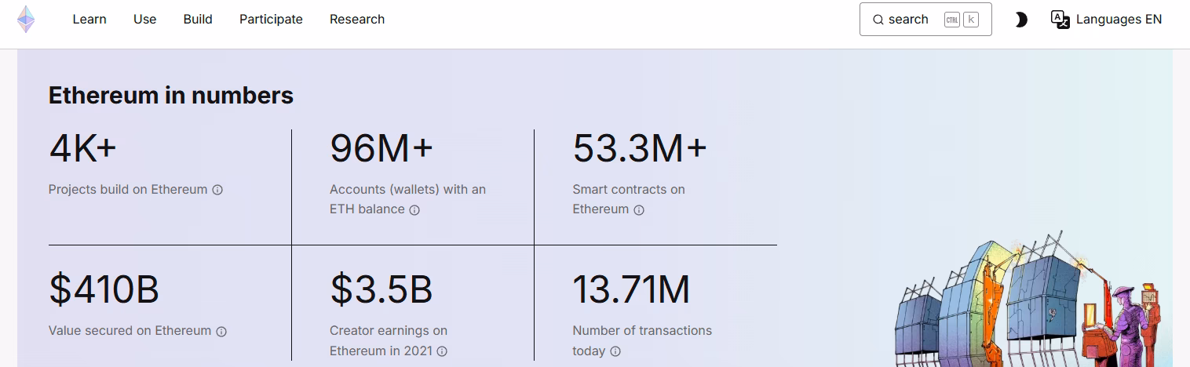Open the Participate menu
The image size is (1190, 367).
coord(271,20)
